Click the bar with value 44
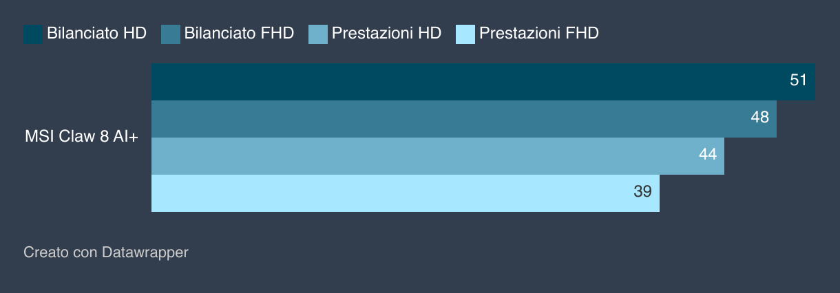This screenshot has height=293, width=840. (x=438, y=156)
